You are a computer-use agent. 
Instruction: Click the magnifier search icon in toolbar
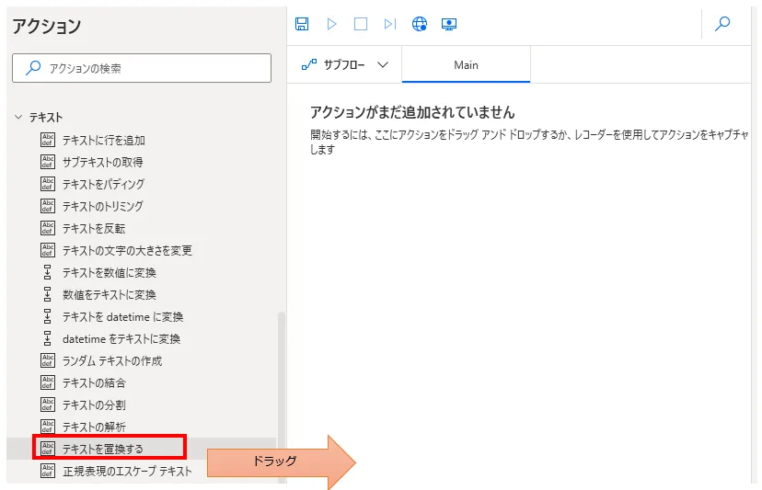pos(722,24)
